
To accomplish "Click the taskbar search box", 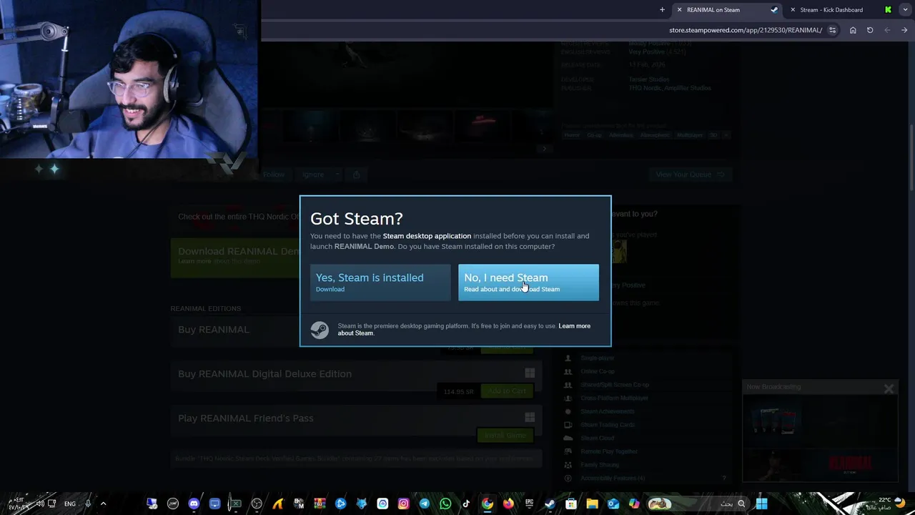I will (x=698, y=504).
